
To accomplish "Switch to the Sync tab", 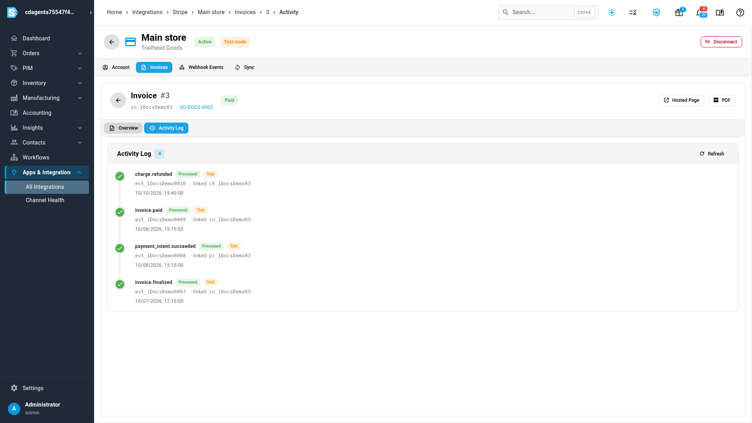I will [244, 67].
